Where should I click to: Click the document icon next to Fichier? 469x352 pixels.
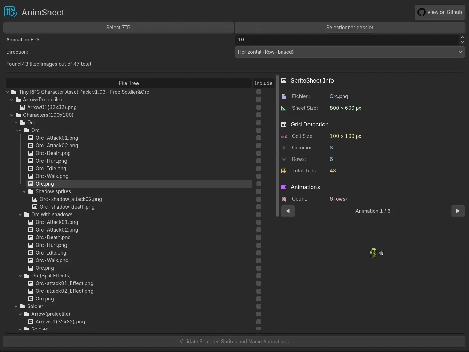point(284,96)
